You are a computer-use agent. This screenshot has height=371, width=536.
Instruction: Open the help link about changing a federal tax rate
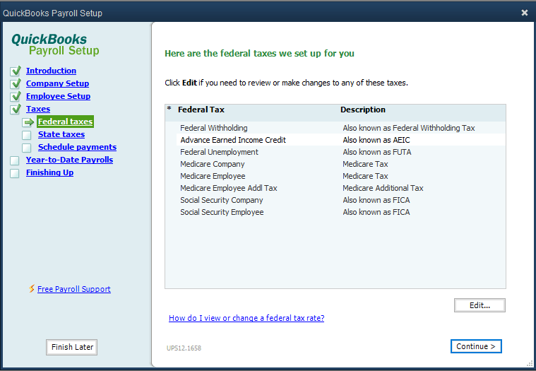point(246,318)
